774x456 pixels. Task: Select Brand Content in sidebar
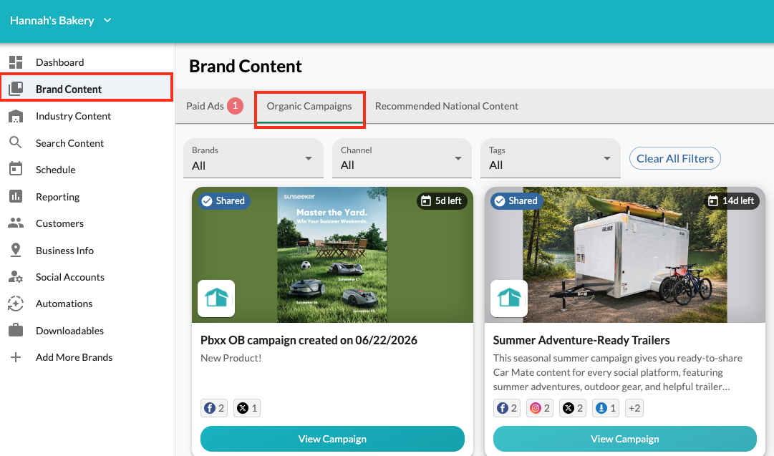pos(87,89)
